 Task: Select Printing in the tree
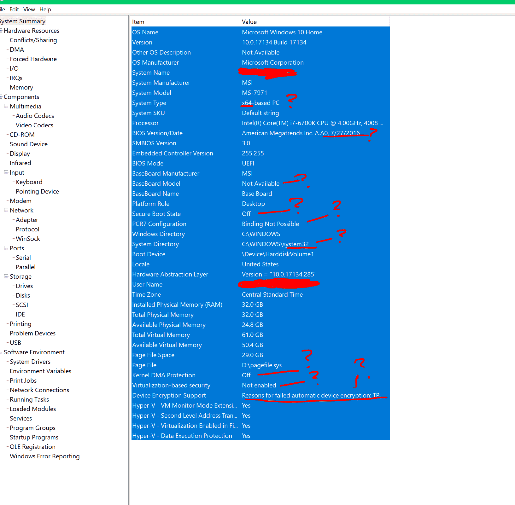[20, 324]
